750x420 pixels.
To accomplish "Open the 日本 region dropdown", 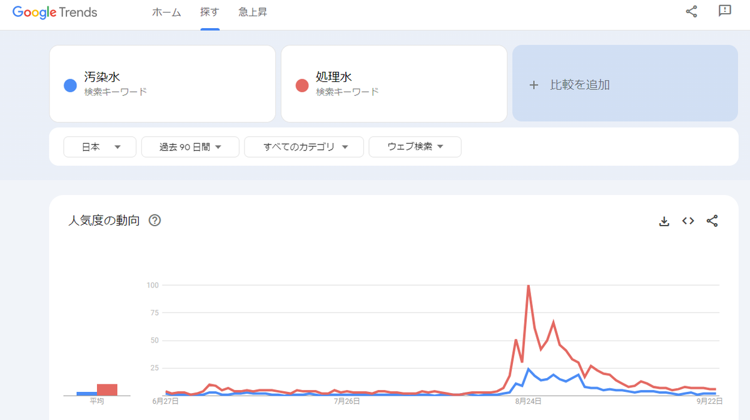I will [x=100, y=147].
